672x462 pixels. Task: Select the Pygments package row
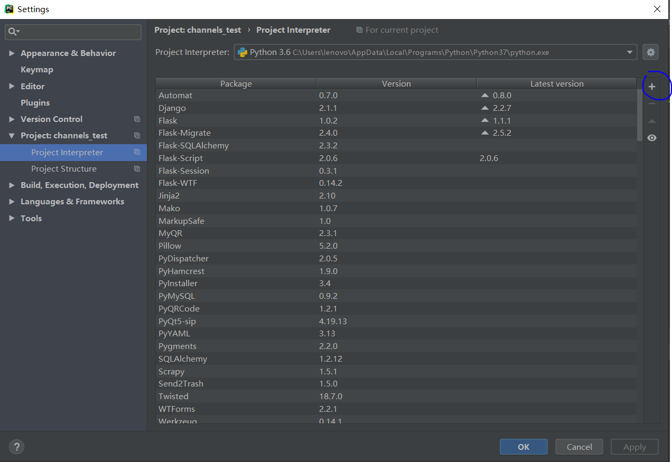396,346
